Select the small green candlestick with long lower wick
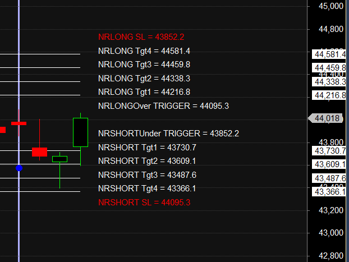The width and height of the screenshot is (349, 262). (59, 159)
